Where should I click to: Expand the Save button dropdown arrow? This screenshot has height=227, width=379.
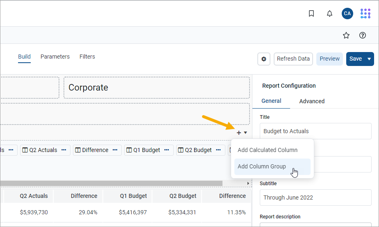click(369, 59)
